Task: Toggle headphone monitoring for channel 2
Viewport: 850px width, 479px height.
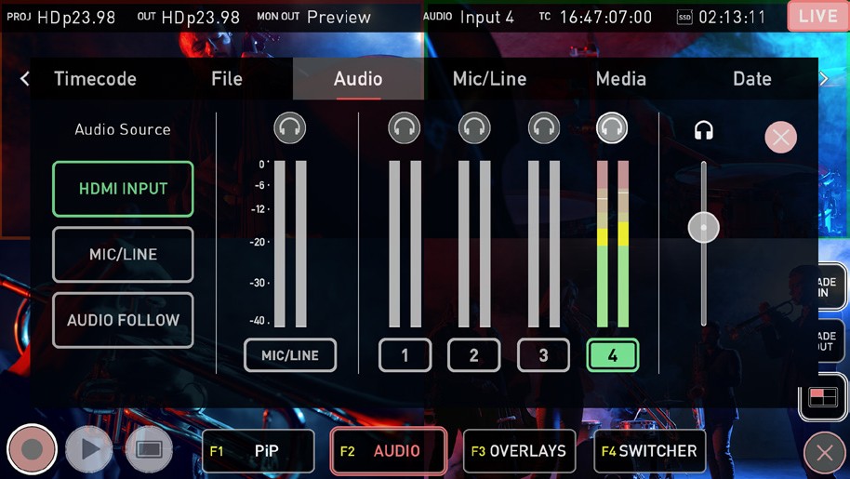Action: (x=474, y=128)
